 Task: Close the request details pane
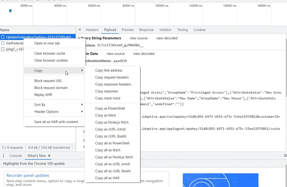point(79,30)
